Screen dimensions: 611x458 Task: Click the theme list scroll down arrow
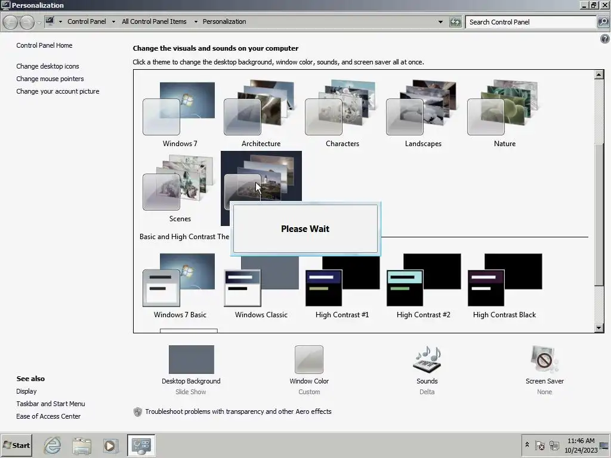[x=599, y=328]
